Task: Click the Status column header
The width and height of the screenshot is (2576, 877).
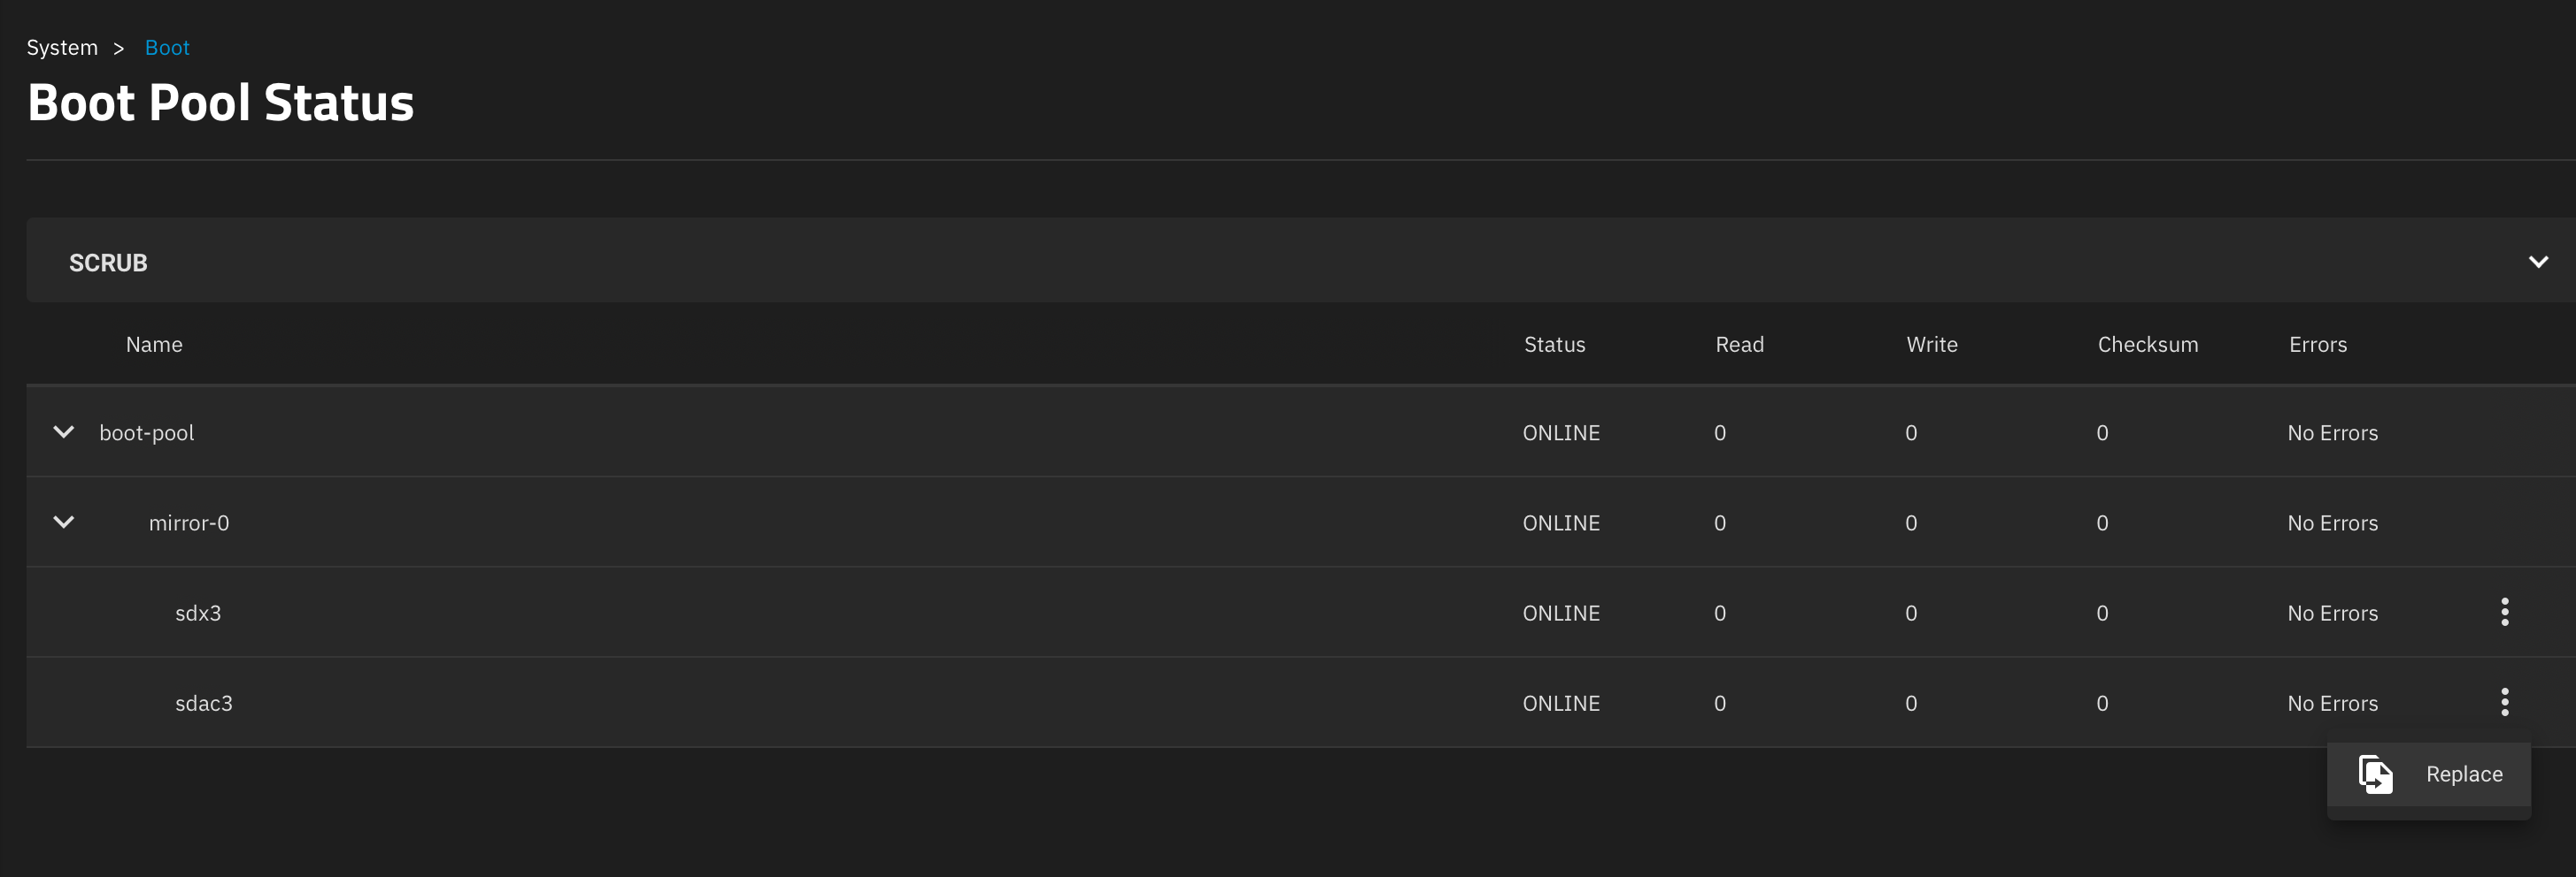Action: (1554, 345)
